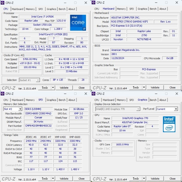
Task: Open Bench tab in Mainboard window
Action: point(153,9)
